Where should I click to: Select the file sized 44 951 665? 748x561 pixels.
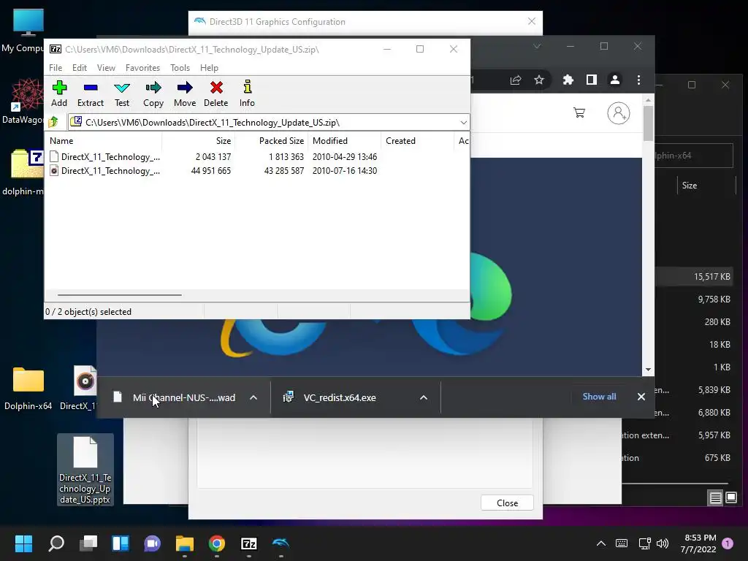click(213, 171)
